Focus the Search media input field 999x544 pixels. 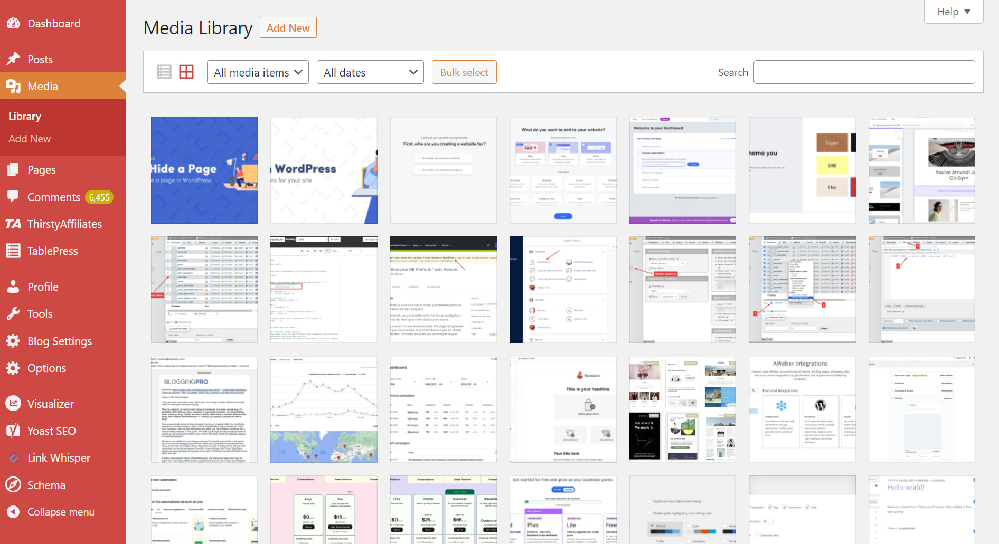tap(864, 72)
